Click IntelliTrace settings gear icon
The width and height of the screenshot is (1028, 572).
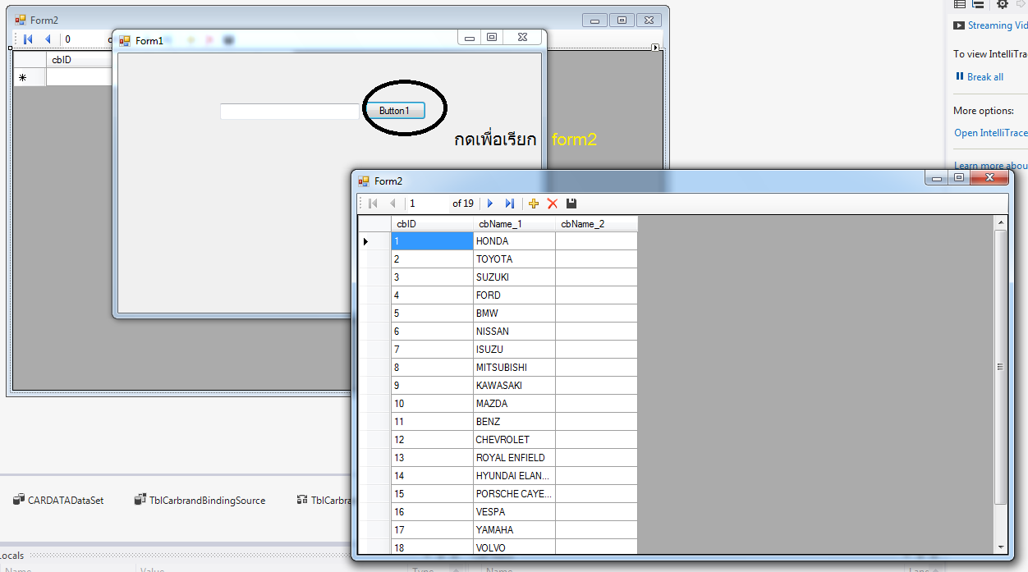1003,4
